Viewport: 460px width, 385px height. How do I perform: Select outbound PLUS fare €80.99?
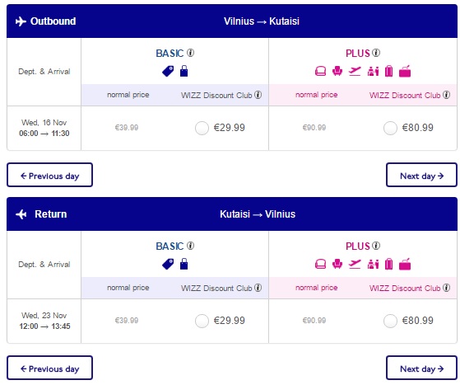tap(390, 128)
